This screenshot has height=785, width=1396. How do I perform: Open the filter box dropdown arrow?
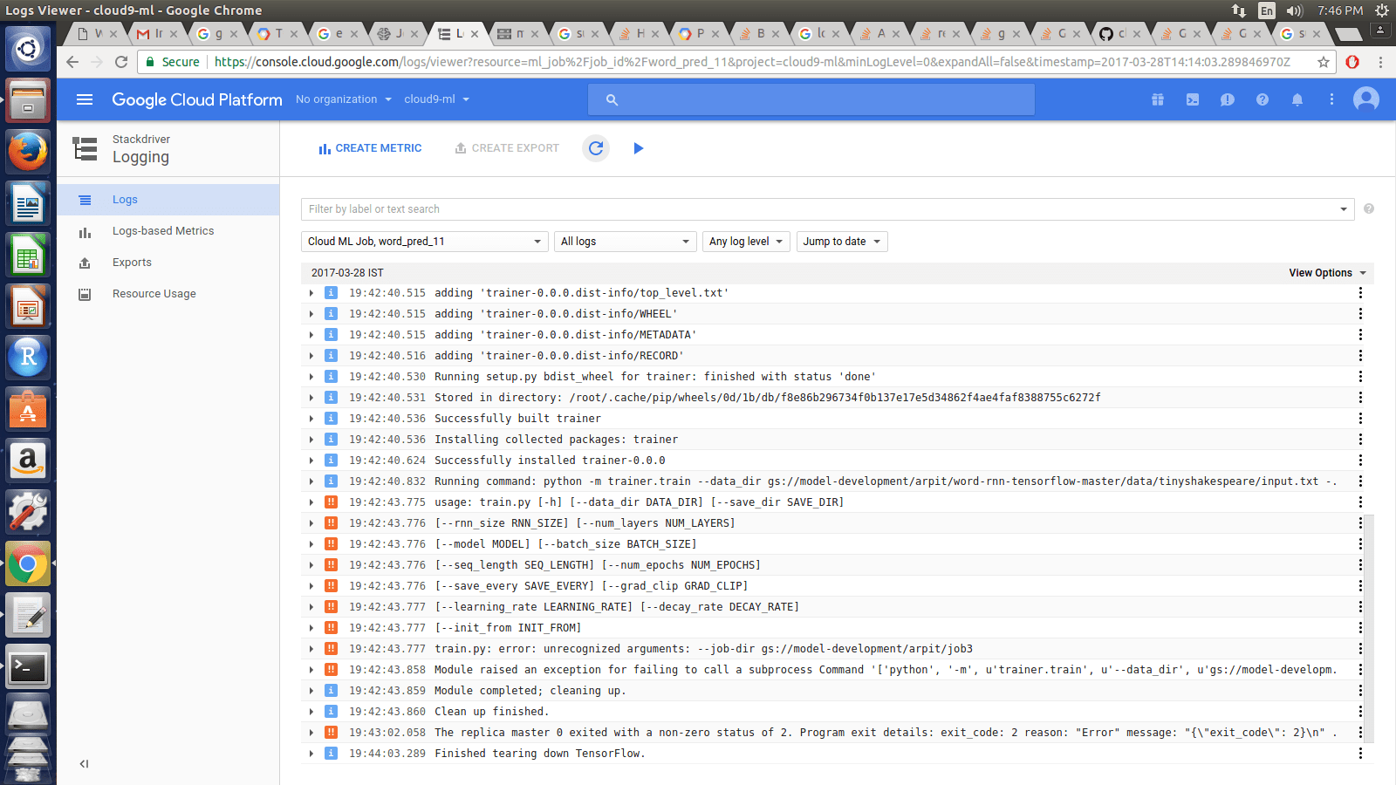pos(1344,209)
